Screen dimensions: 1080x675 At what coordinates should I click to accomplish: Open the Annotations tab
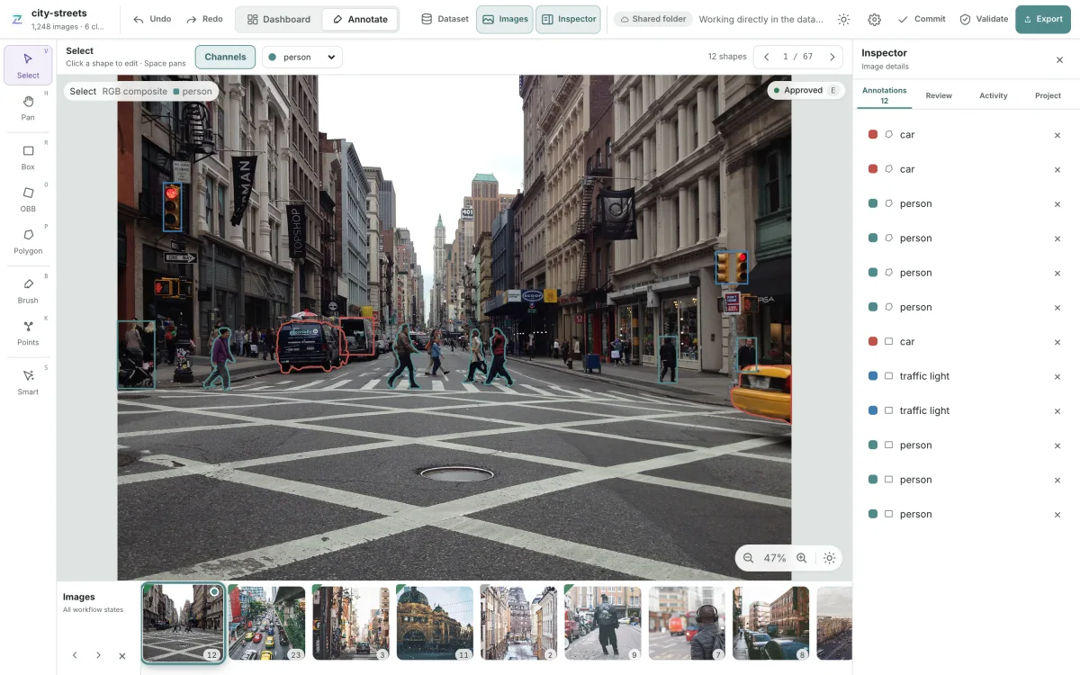click(884, 95)
